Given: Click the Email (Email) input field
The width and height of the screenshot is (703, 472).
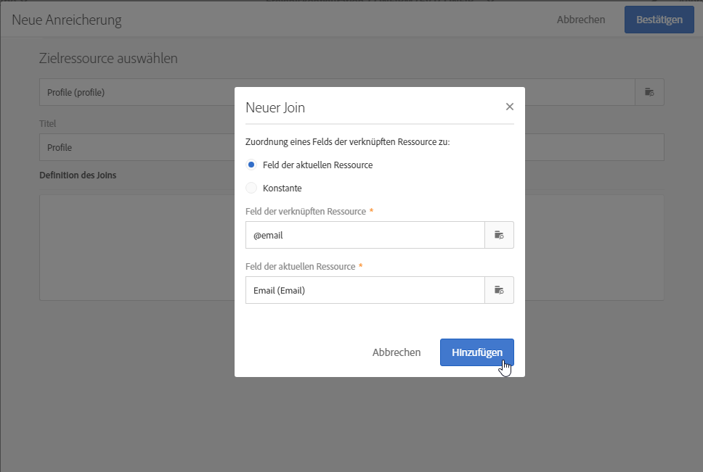Looking at the screenshot, I should [365, 290].
